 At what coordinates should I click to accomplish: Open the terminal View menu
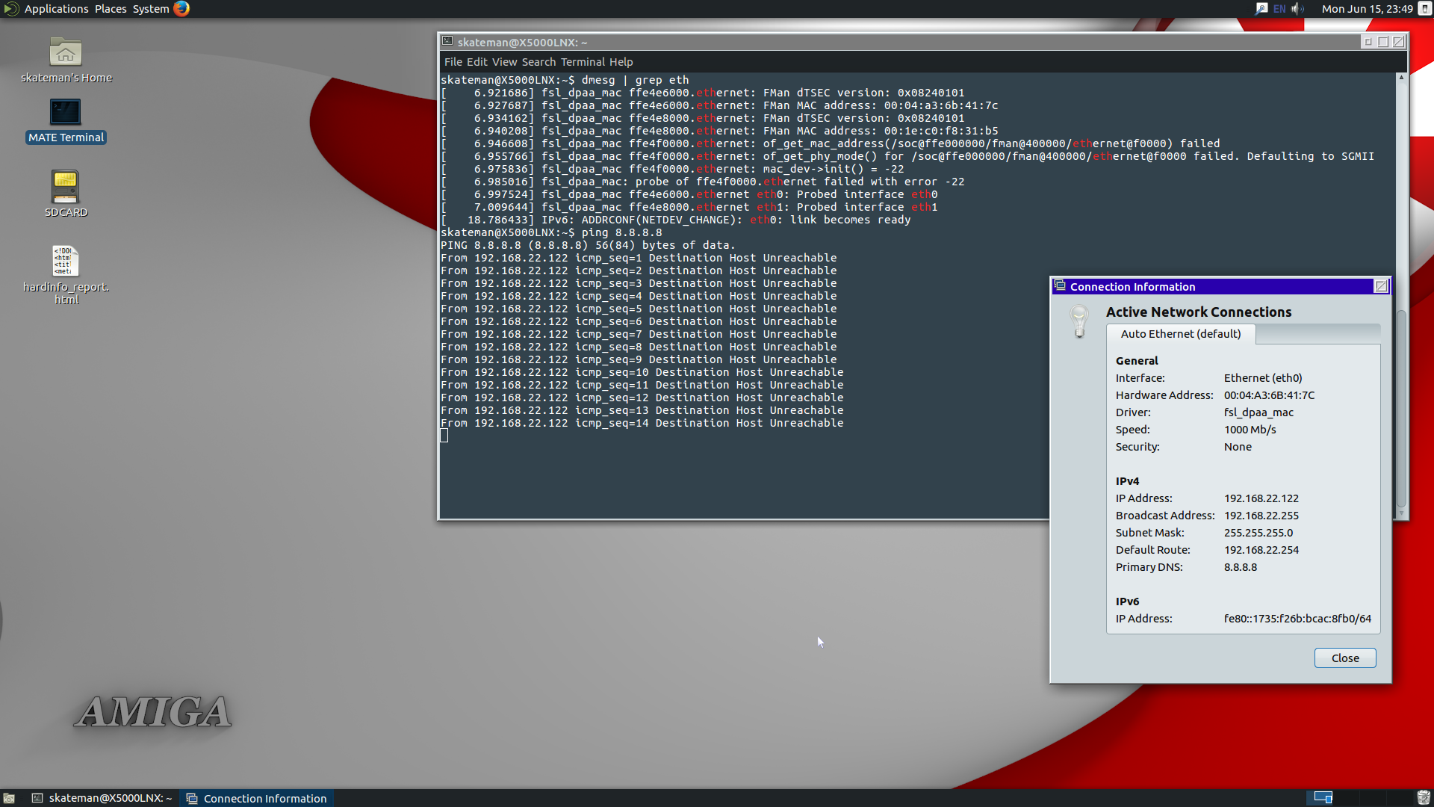pyautogui.click(x=504, y=62)
